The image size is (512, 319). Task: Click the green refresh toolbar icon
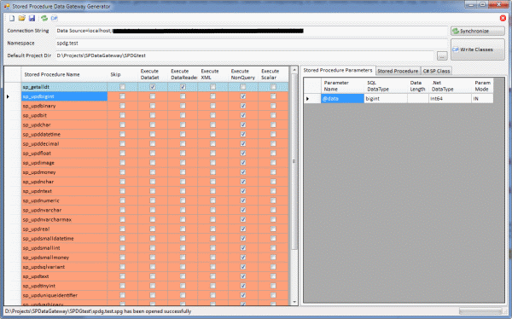click(44, 18)
